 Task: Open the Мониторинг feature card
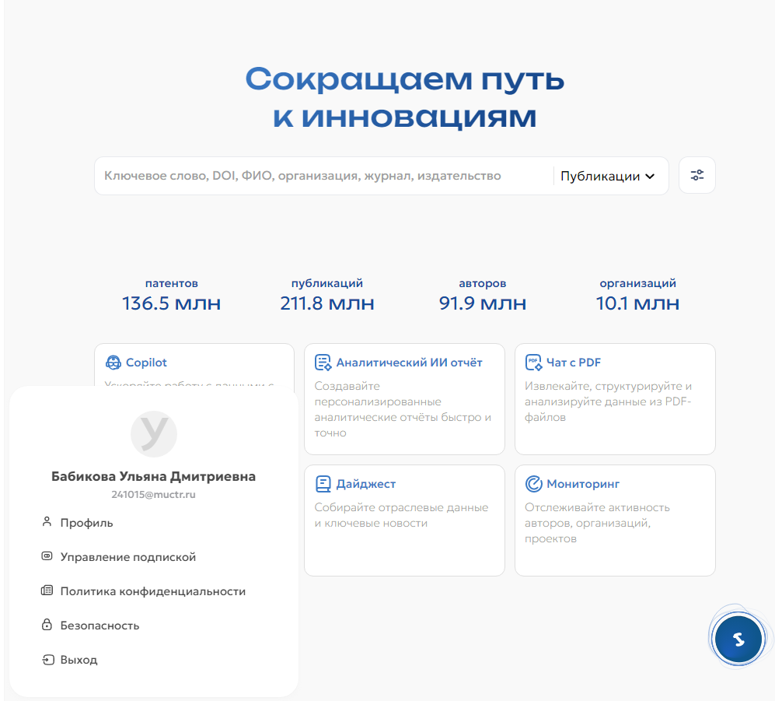614,529
